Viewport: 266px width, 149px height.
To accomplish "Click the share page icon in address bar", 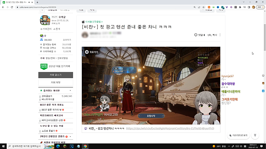I will pyautogui.click(x=199, y=7).
